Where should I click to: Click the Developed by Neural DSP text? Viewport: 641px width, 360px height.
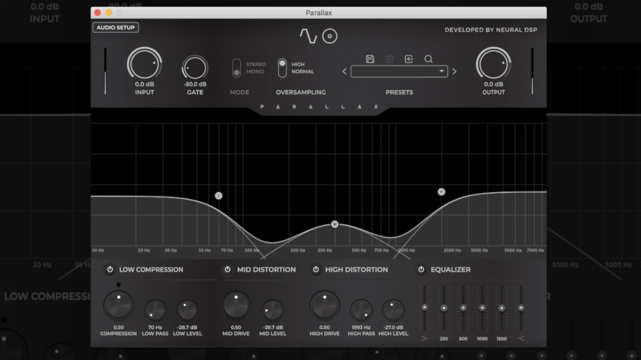[491, 30]
